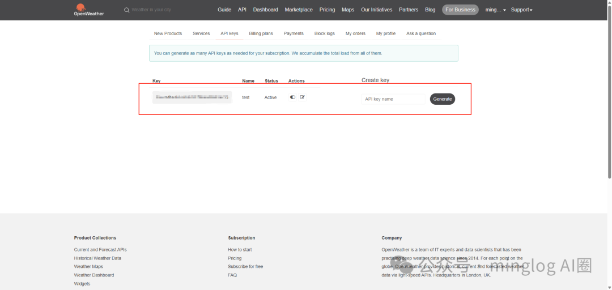The height and width of the screenshot is (290, 612).
Task: Click the OpenWeather logo
Action: point(89,10)
